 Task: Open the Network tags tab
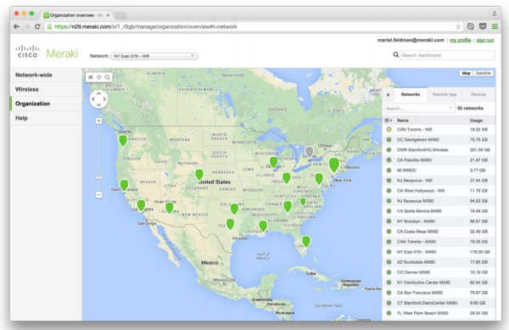click(x=445, y=94)
